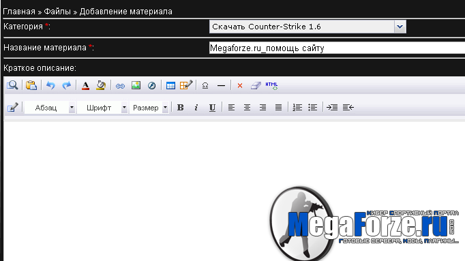Screen dimensions: 465x261
Task: Toggle italic formatting
Action: pos(196,108)
